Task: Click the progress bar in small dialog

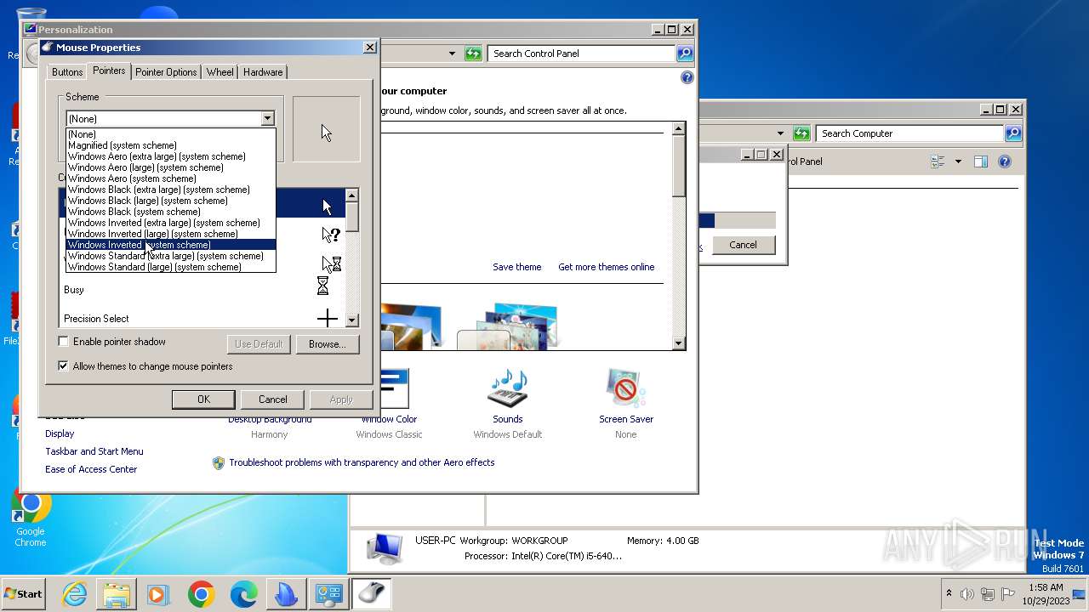Action: coord(737,221)
